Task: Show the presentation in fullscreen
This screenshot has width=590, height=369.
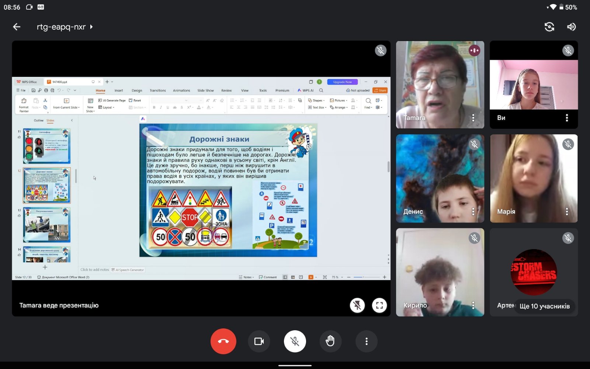Action: coord(379,305)
